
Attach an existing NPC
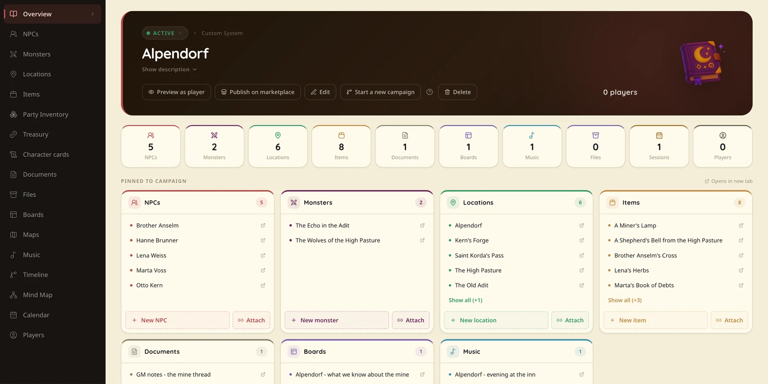point(252,320)
